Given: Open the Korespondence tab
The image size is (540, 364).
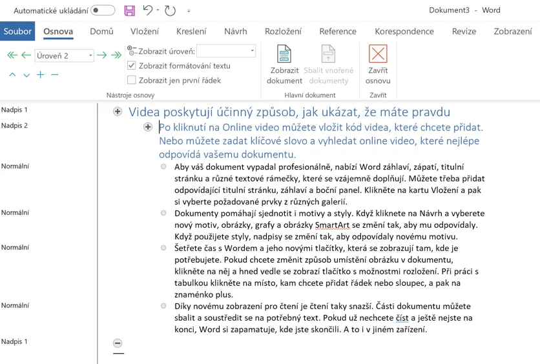Looking at the screenshot, I should [x=404, y=32].
